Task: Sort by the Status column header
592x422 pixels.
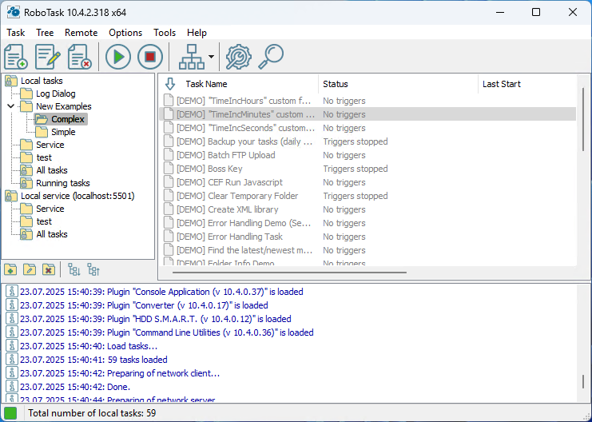Action: pos(336,84)
